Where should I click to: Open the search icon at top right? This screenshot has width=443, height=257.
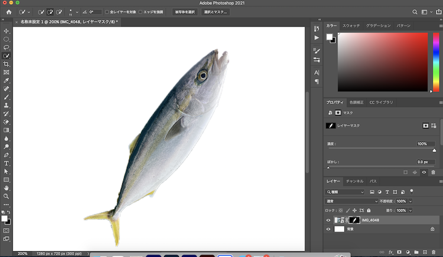[415, 12]
